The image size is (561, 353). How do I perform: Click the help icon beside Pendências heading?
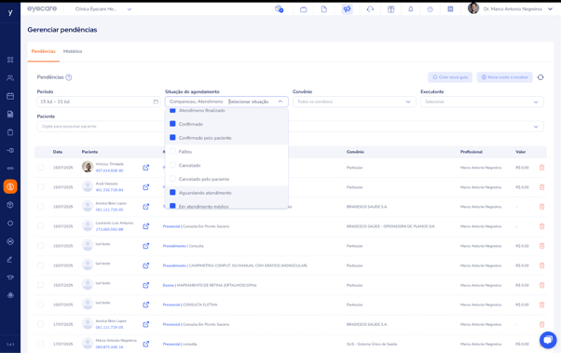[69, 77]
